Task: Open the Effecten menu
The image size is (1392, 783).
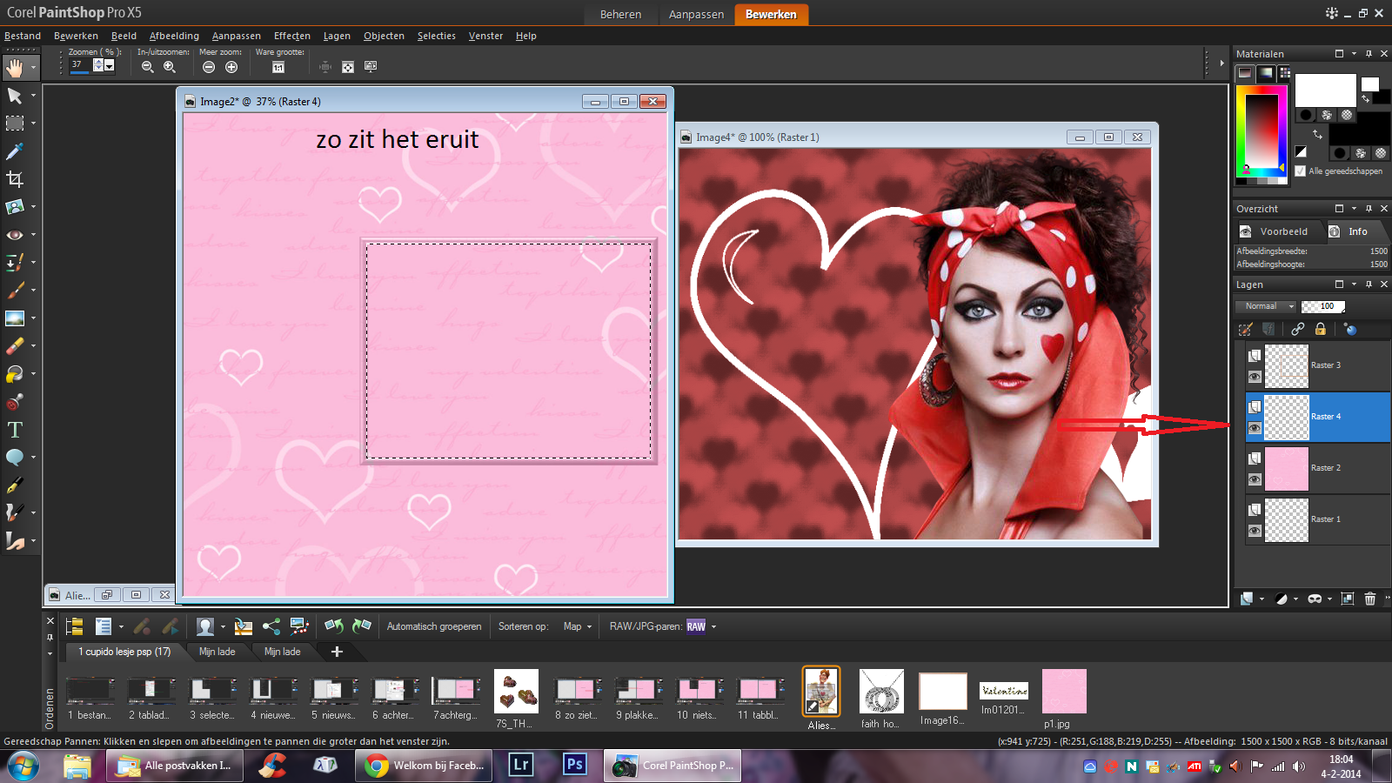Action: (x=291, y=36)
